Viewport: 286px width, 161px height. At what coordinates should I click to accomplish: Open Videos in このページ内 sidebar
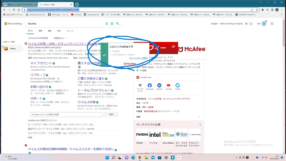point(12,49)
